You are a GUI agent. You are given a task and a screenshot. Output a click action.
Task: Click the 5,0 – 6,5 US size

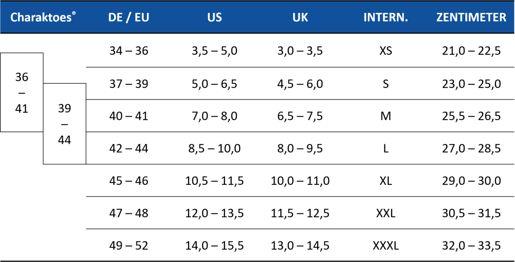(x=214, y=84)
